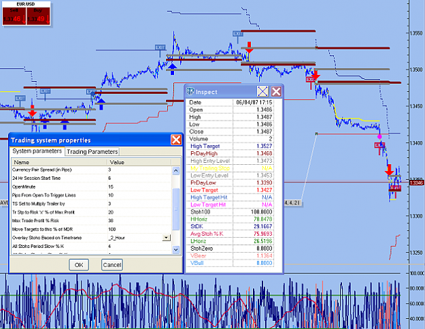Click the Inspect window expand icon
425x329 pixels.
pos(262,92)
